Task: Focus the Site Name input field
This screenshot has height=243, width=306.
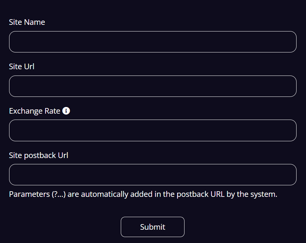Action: (153, 42)
